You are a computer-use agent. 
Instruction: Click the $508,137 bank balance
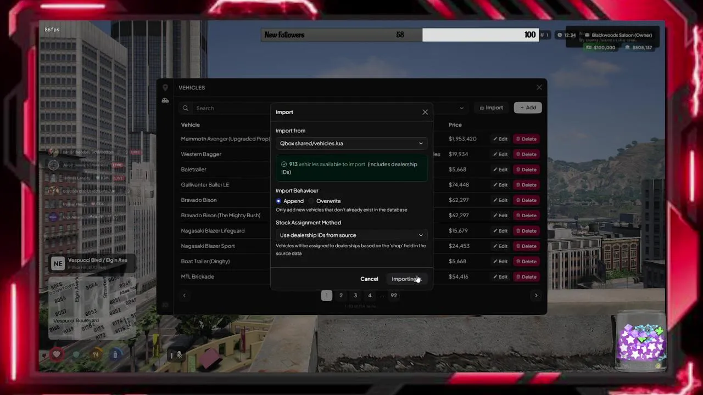tap(638, 48)
